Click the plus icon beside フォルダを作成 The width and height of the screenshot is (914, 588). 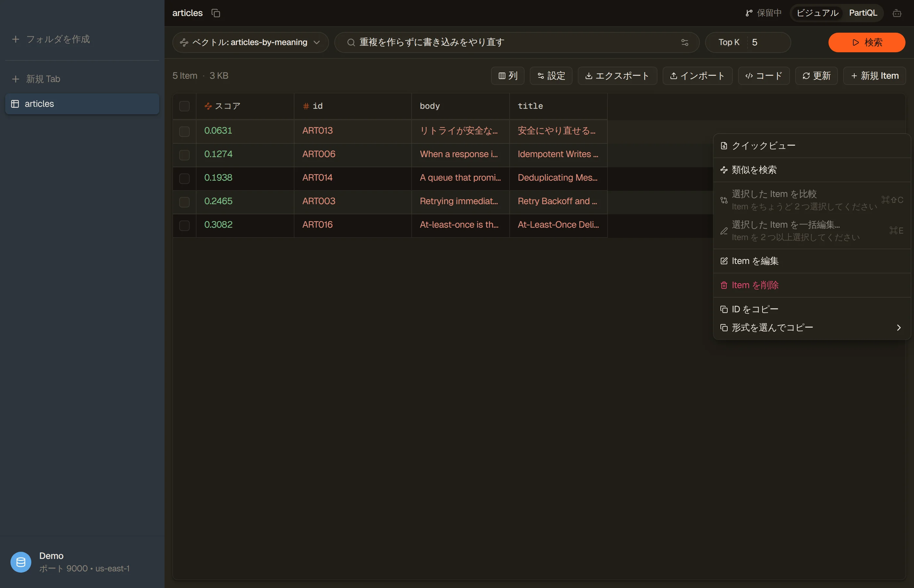[16, 39]
